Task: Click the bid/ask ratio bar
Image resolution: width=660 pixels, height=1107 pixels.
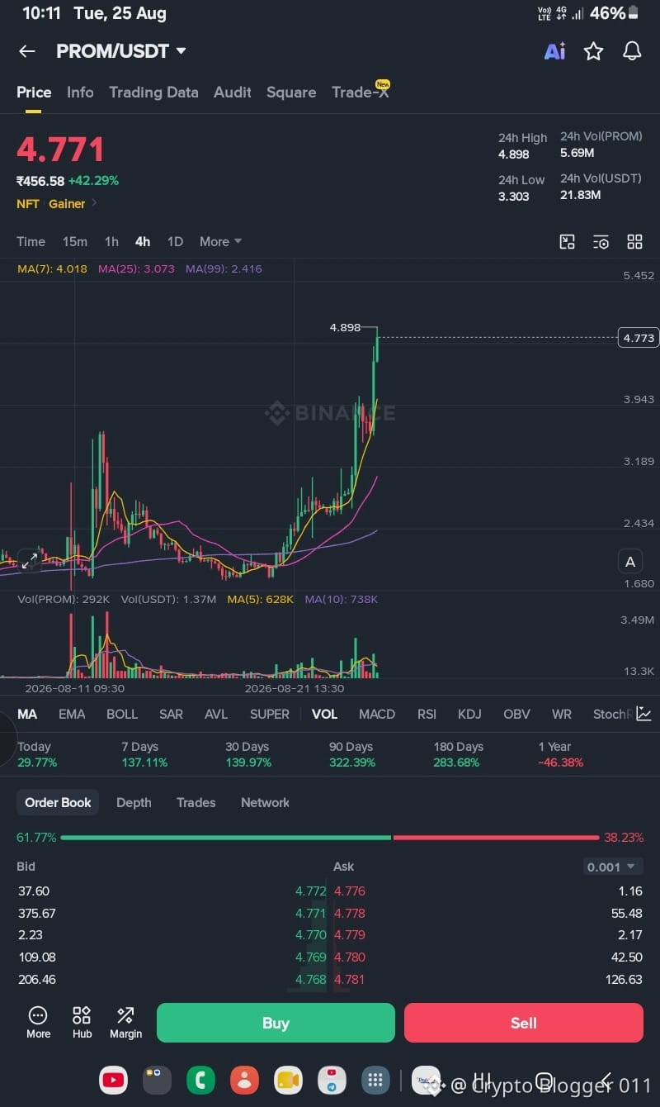Action: (330, 838)
